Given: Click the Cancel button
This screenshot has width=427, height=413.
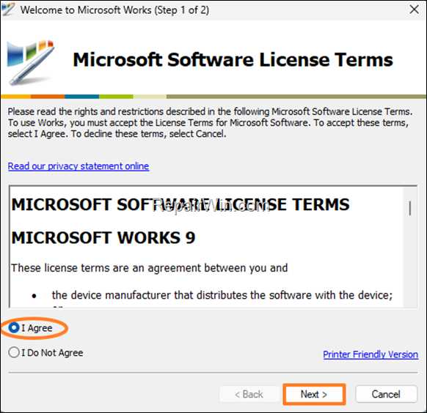Looking at the screenshot, I should (x=386, y=394).
